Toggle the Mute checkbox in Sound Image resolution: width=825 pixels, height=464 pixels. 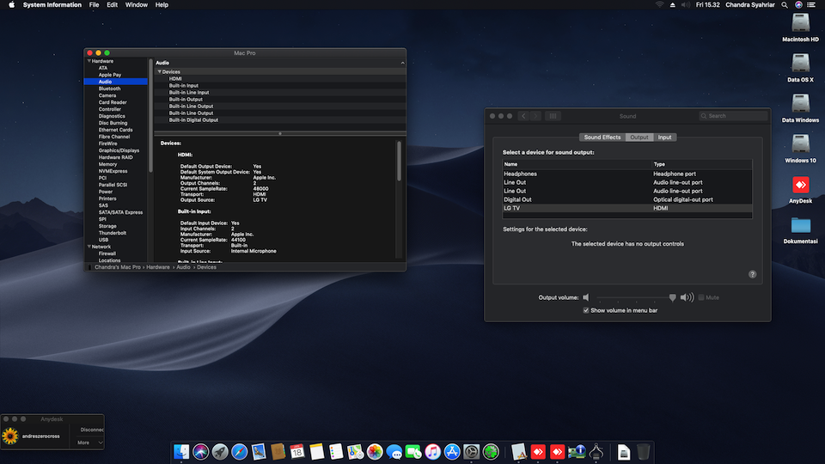[701, 297]
